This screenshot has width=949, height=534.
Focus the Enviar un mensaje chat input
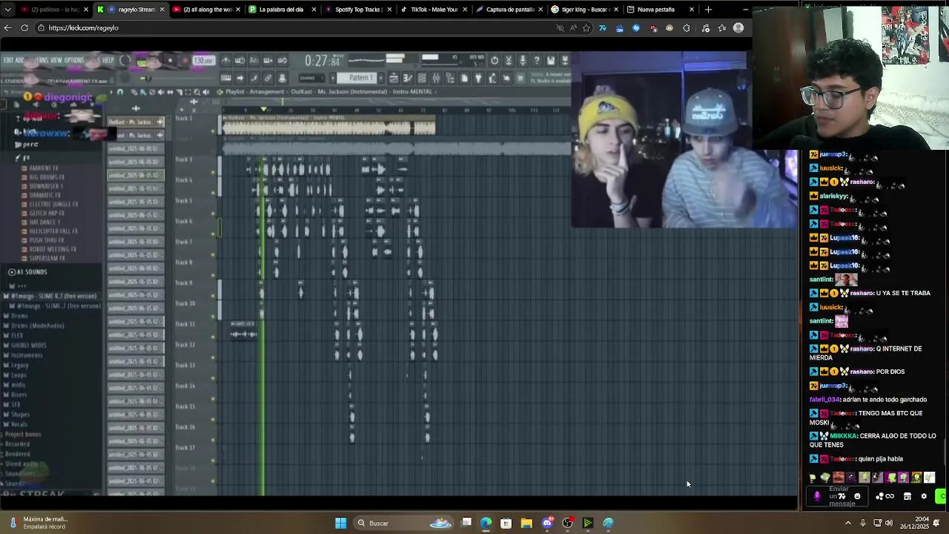pyautogui.click(x=837, y=496)
